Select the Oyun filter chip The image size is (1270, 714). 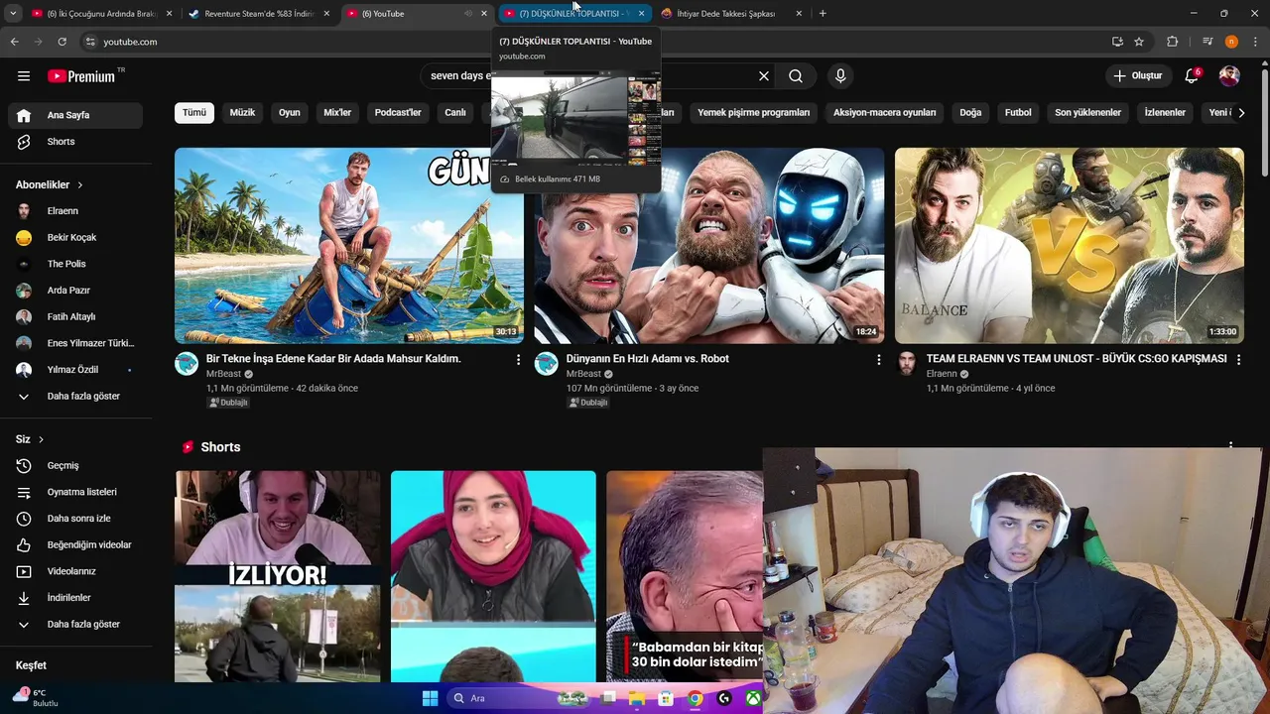click(x=290, y=113)
